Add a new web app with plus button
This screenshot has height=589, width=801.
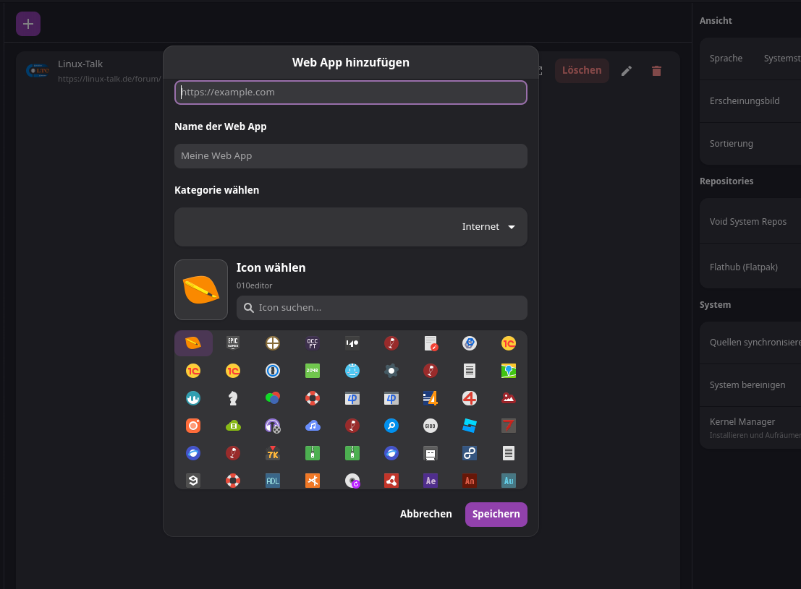tap(28, 24)
